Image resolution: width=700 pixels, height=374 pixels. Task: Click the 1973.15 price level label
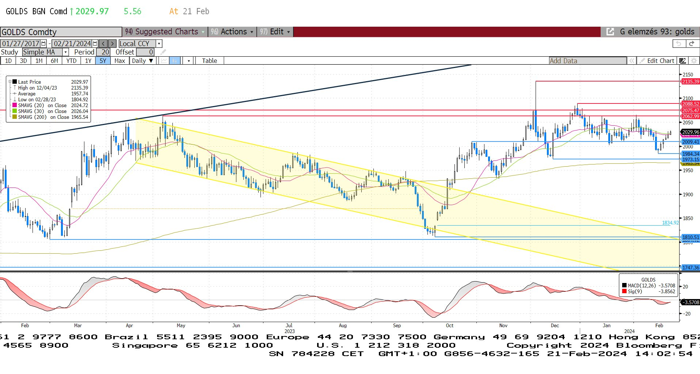point(691,159)
